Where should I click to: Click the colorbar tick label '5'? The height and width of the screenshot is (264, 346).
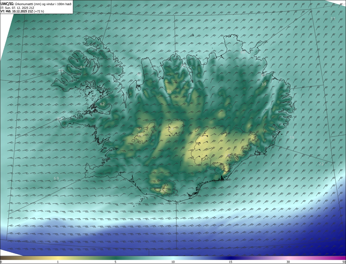point(115,262)
